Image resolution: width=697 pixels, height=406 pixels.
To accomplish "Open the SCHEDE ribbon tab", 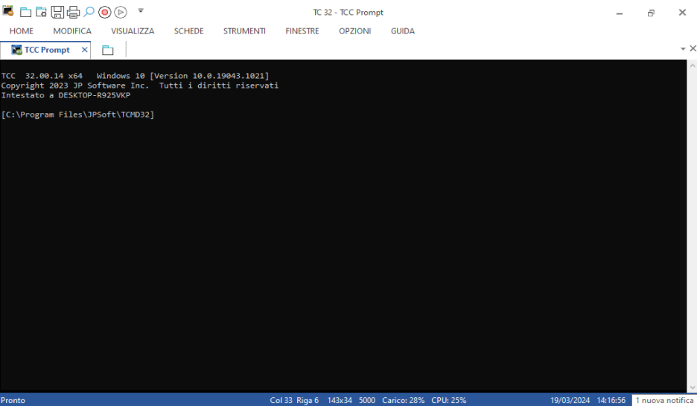I will [x=188, y=31].
